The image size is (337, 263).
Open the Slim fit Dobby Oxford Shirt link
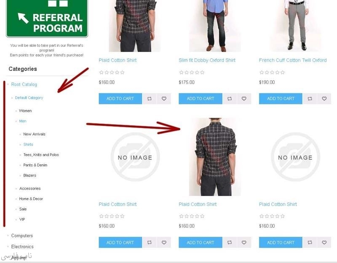click(x=207, y=60)
